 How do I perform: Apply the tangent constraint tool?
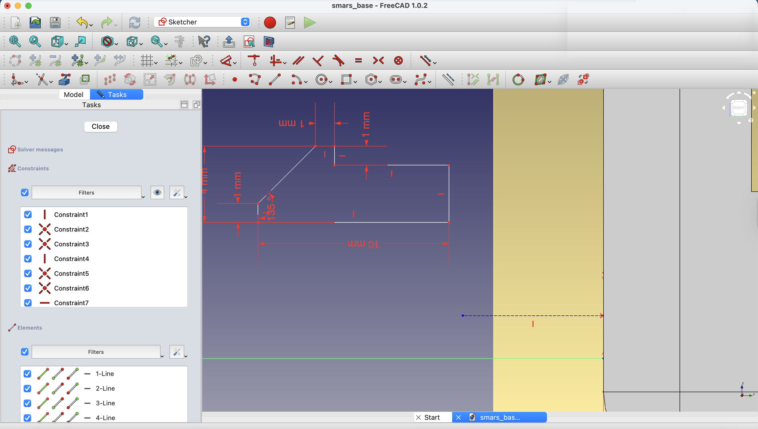[x=338, y=60]
